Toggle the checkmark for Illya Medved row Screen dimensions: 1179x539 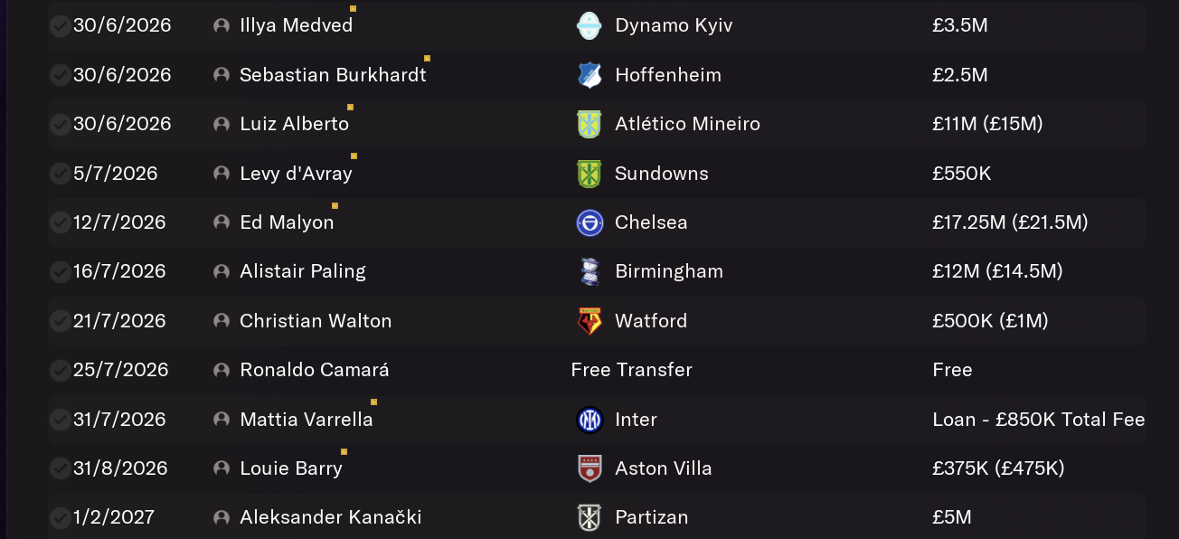[x=60, y=25]
